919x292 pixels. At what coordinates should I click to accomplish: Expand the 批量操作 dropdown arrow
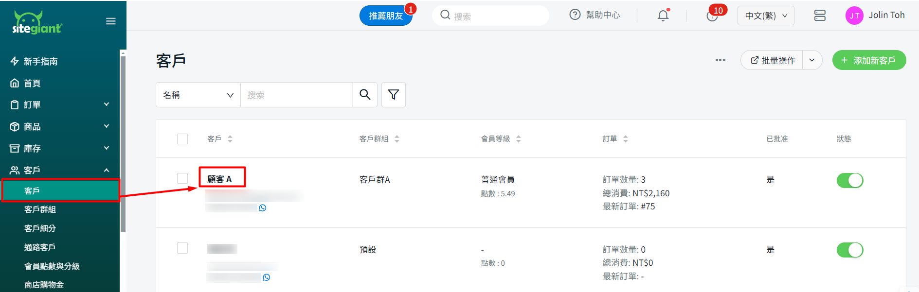click(812, 60)
